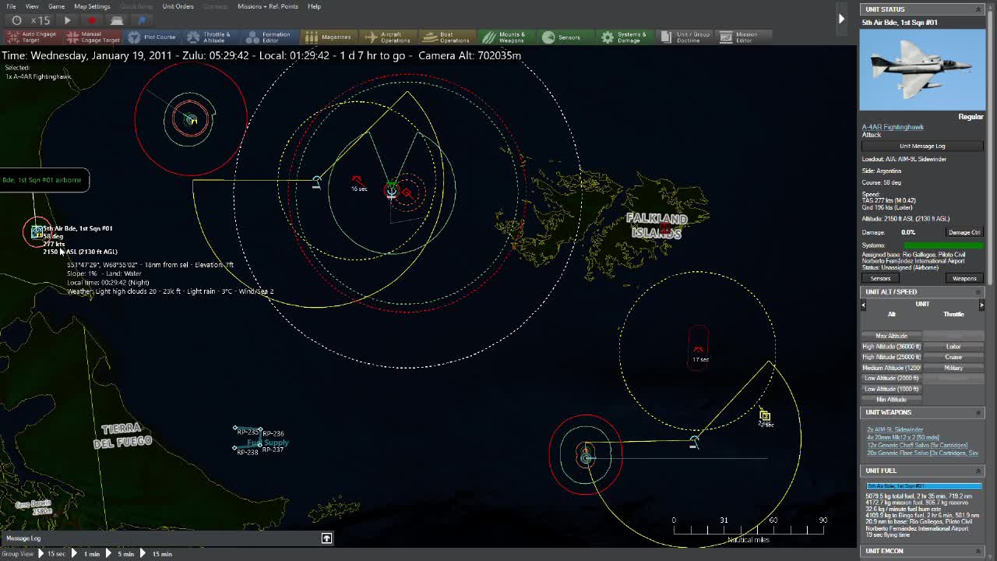Viewport: 997px width, 561px height.
Task: Open Unit / Group Doctrine
Action: click(x=685, y=37)
